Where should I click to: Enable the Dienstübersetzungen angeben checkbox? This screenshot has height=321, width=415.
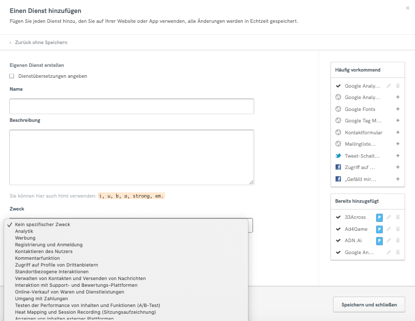(x=11, y=76)
